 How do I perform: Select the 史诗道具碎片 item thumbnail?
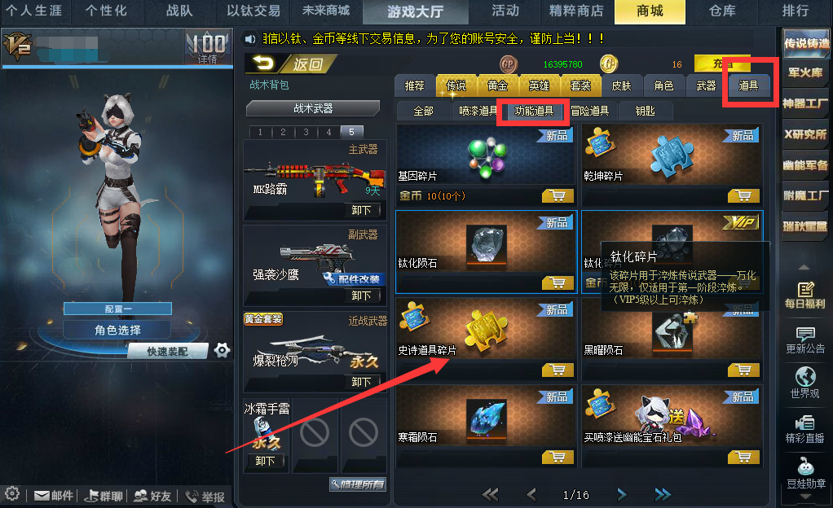tap(486, 331)
